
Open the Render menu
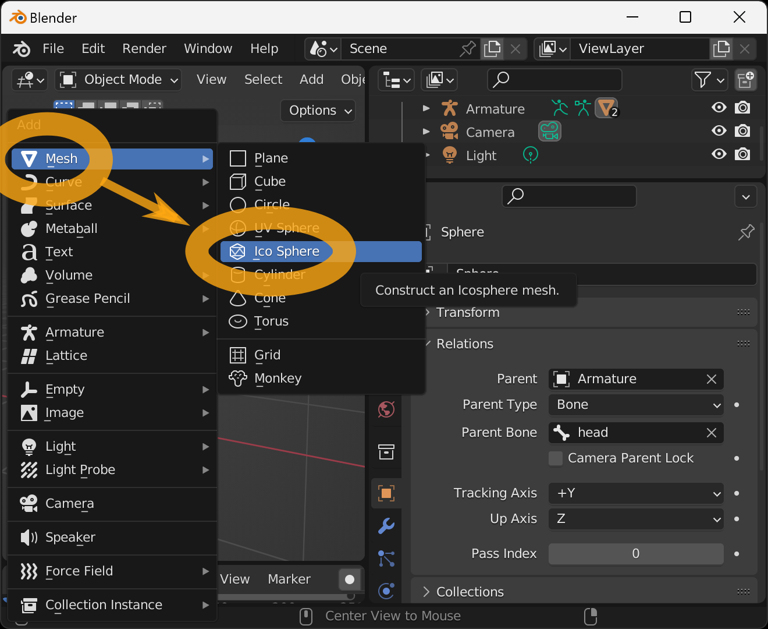click(144, 49)
